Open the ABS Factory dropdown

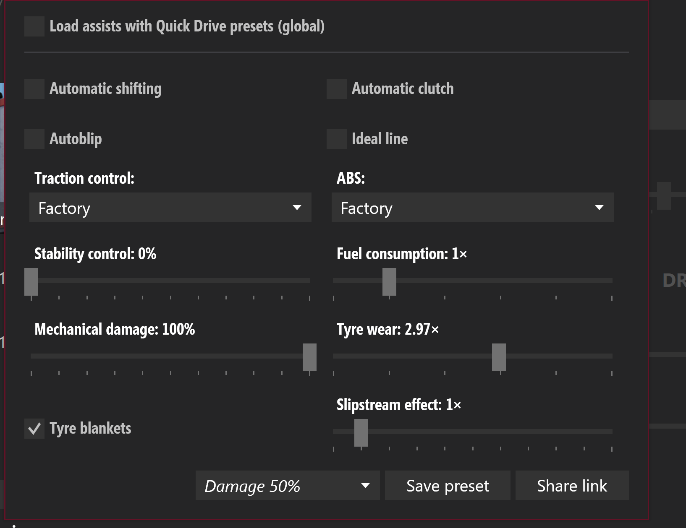tap(472, 208)
